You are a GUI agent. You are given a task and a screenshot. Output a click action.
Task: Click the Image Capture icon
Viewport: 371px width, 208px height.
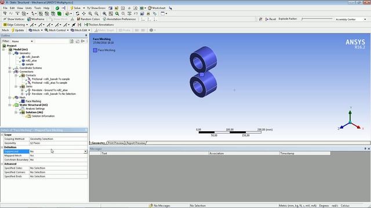[142, 14]
